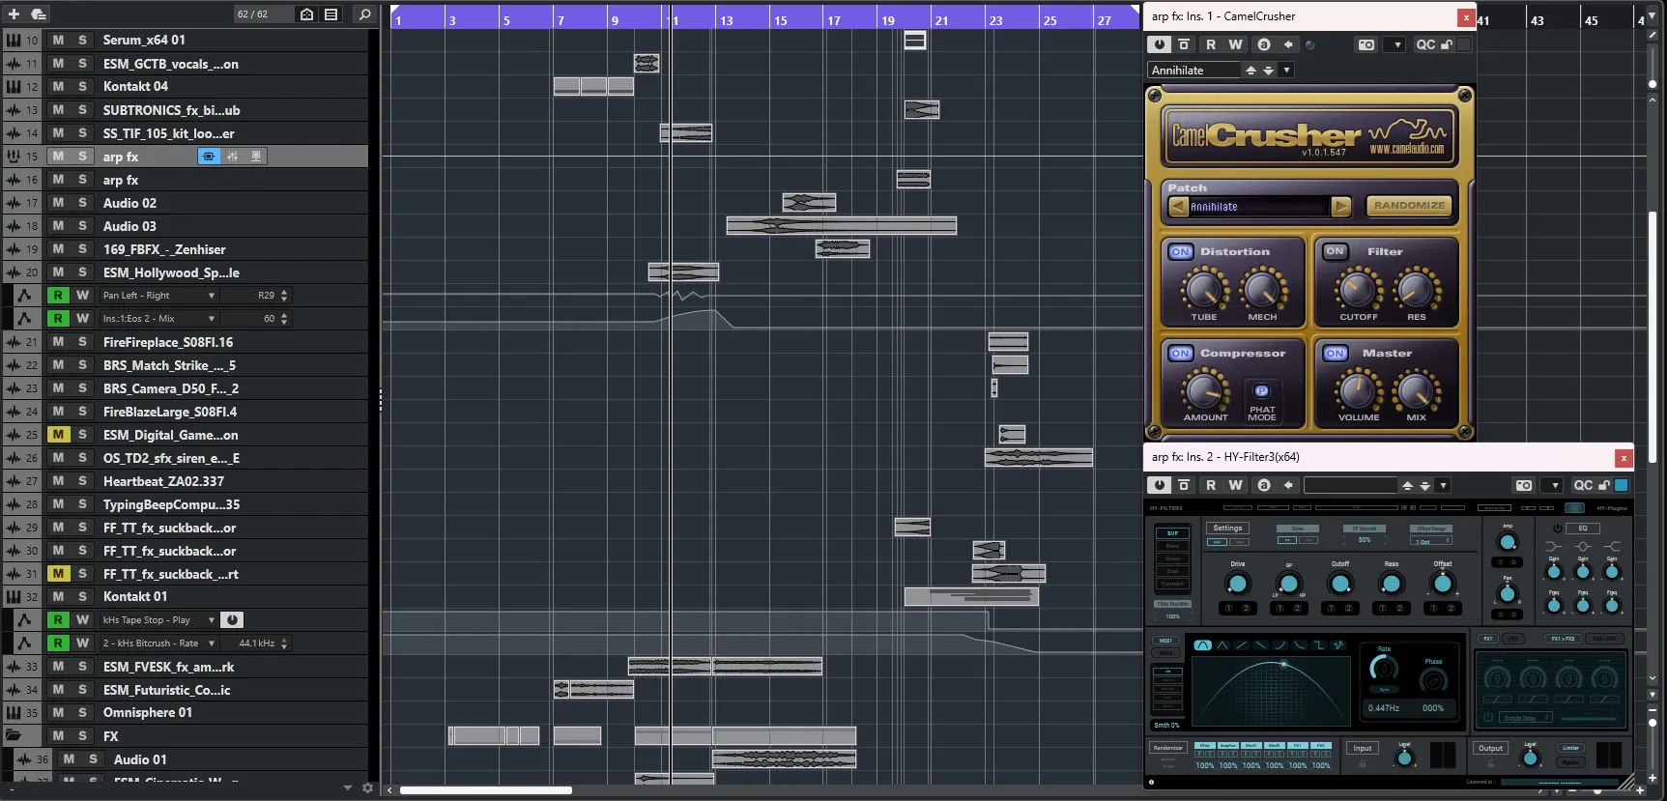
Task: Click the CamelCrusher bypass icon in the header
Action: click(1184, 44)
